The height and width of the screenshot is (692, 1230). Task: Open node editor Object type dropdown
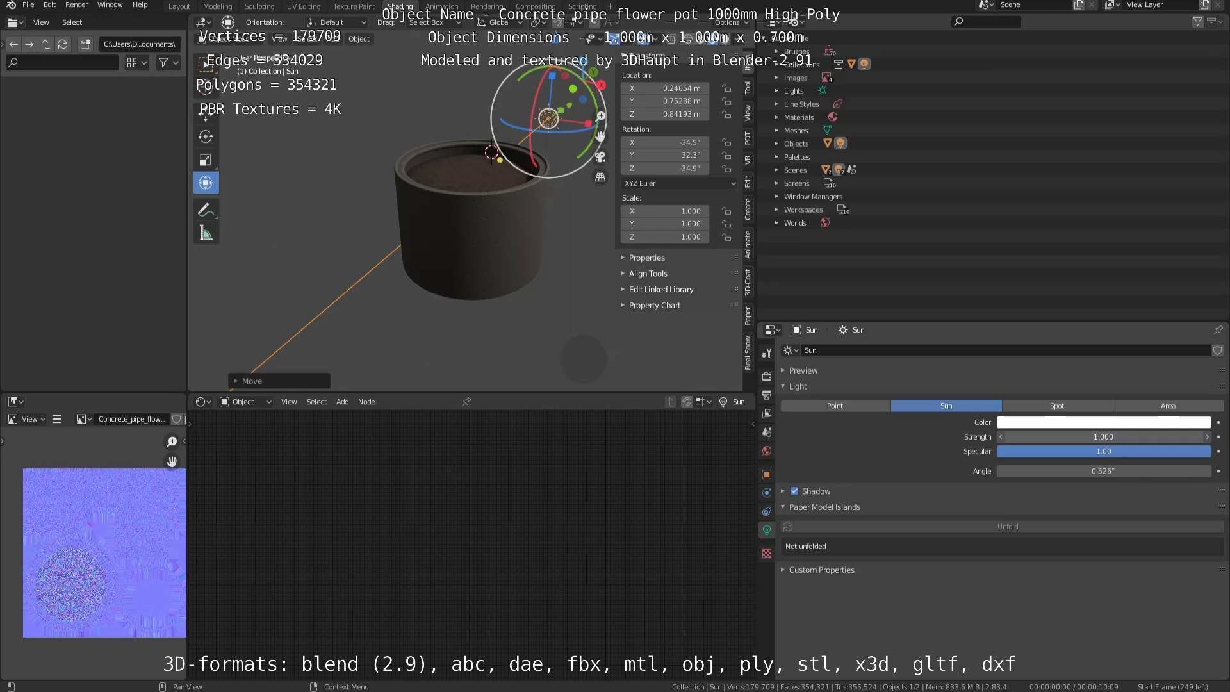247,402
